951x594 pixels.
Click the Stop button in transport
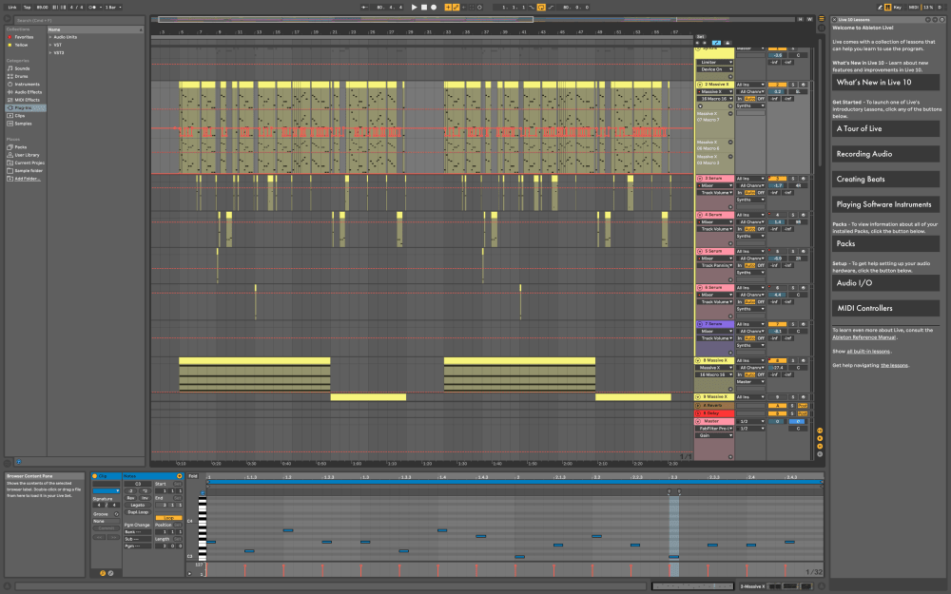pos(424,7)
